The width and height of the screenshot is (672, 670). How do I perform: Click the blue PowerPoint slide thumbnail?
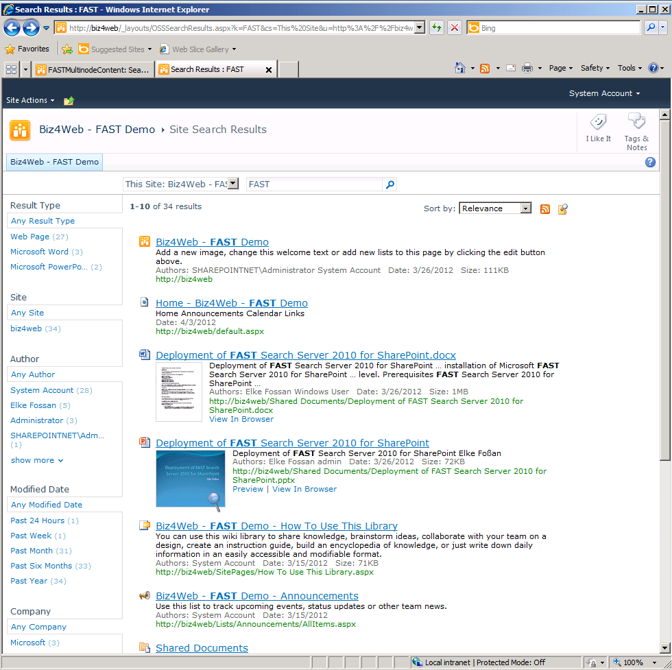pyautogui.click(x=191, y=479)
